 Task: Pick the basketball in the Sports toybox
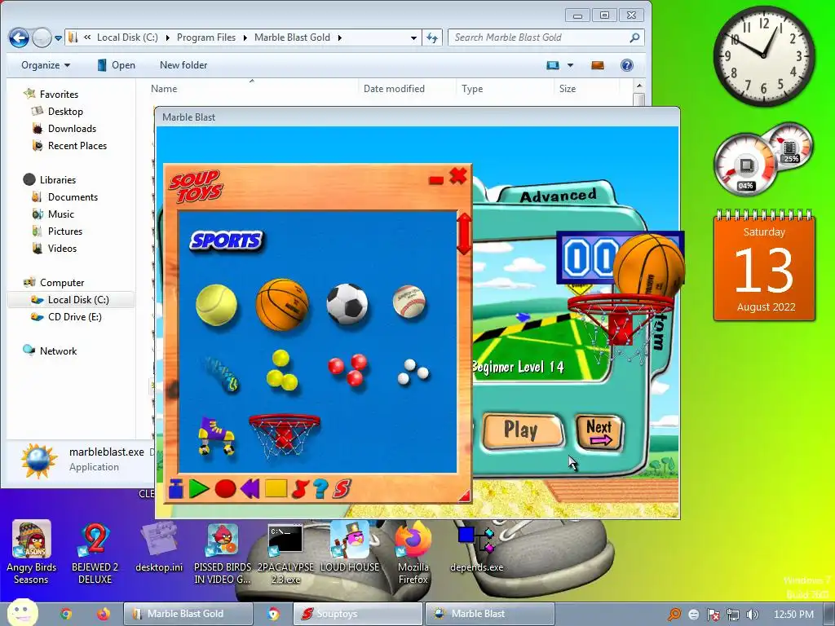282,305
